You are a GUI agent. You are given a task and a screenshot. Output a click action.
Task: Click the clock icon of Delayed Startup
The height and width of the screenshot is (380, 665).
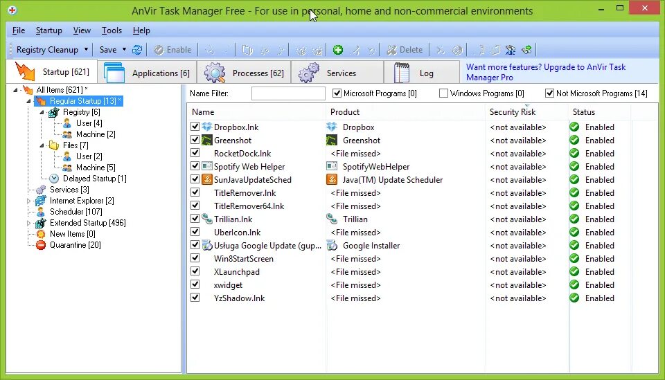[x=54, y=179]
